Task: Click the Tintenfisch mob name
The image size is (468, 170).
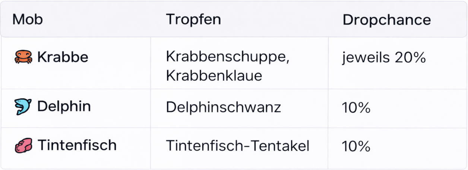Action: pos(77,145)
